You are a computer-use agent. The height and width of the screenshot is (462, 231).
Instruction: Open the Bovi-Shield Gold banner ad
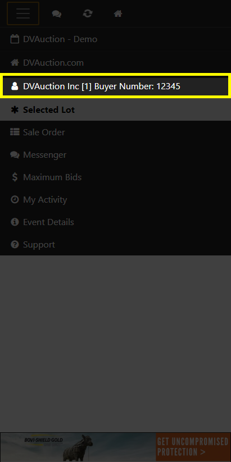[x=115, y=447]
